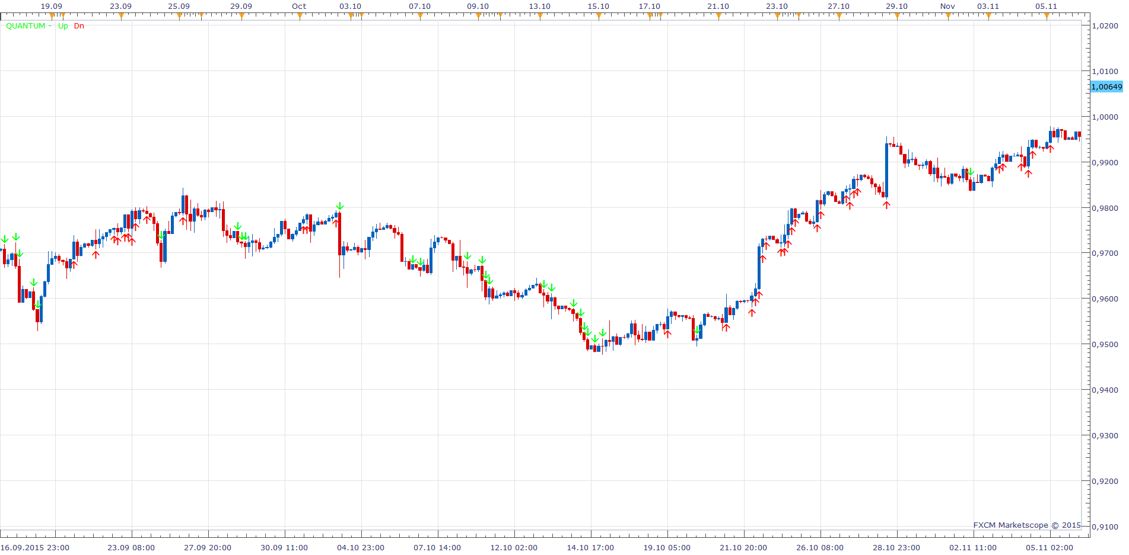Screen dimensions: 1129x555
Task: Click the 0,9700 price level label
Action: coord(1105,254)
